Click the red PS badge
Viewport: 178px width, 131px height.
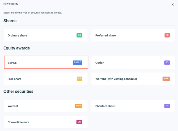coord(167,35)
